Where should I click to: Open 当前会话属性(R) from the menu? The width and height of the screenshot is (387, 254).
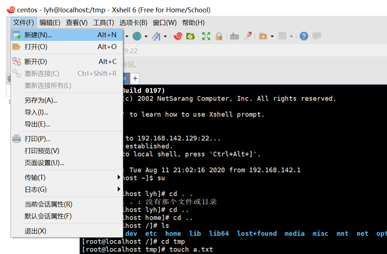pos(67,204)
